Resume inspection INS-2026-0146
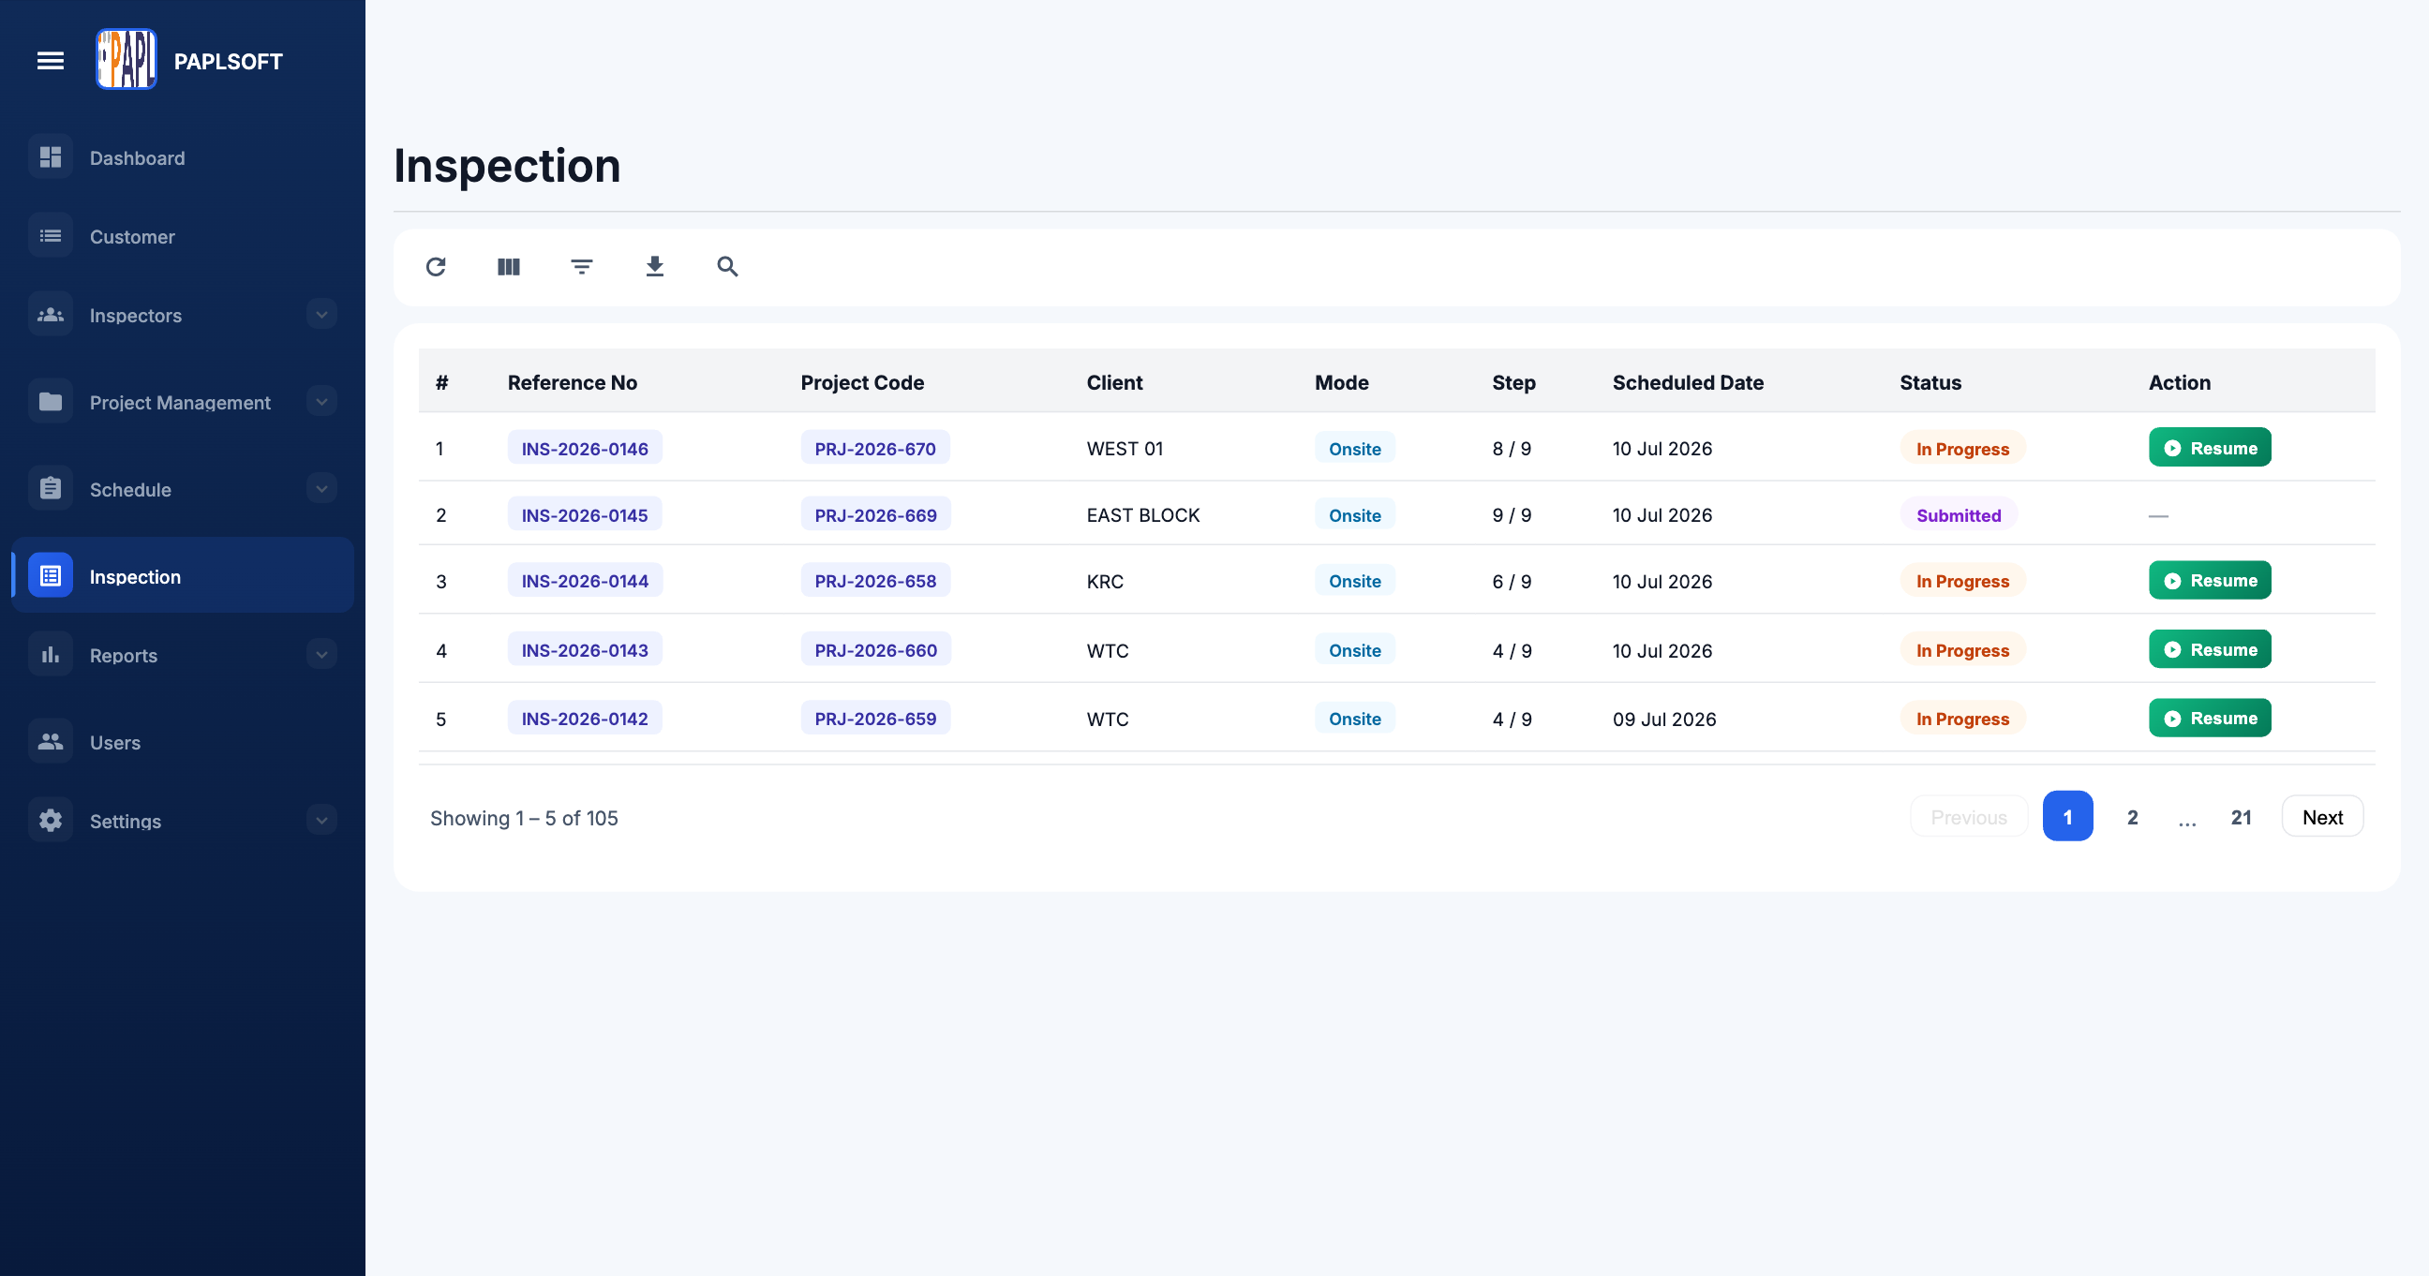2429x1276 pixels. coord(2210,448)
